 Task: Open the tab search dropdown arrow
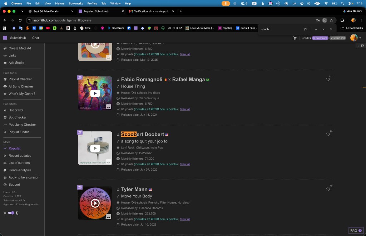point(22,11)
